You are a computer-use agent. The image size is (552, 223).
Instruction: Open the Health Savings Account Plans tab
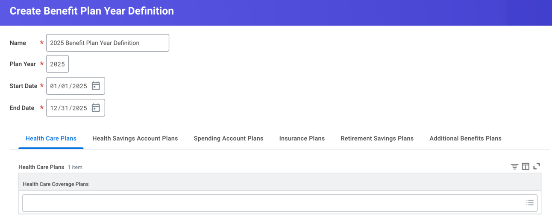135,139
